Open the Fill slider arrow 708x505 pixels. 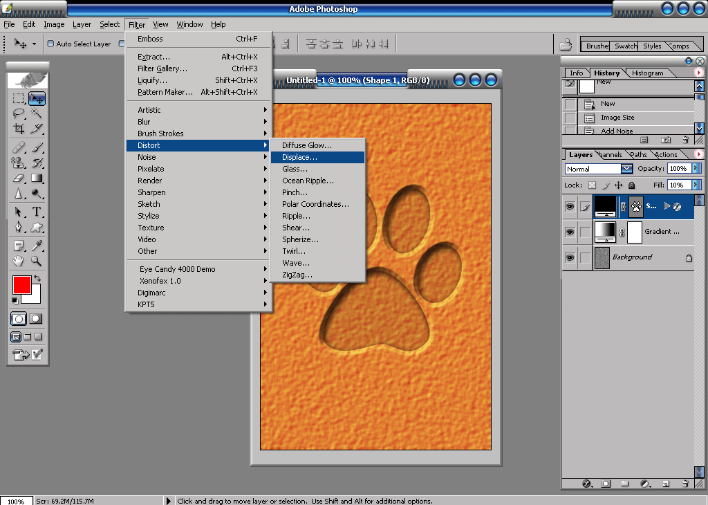(x=696, y=184)
